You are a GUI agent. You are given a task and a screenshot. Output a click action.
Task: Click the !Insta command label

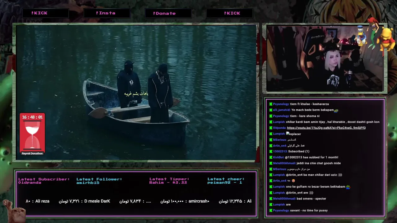[106, 13]
